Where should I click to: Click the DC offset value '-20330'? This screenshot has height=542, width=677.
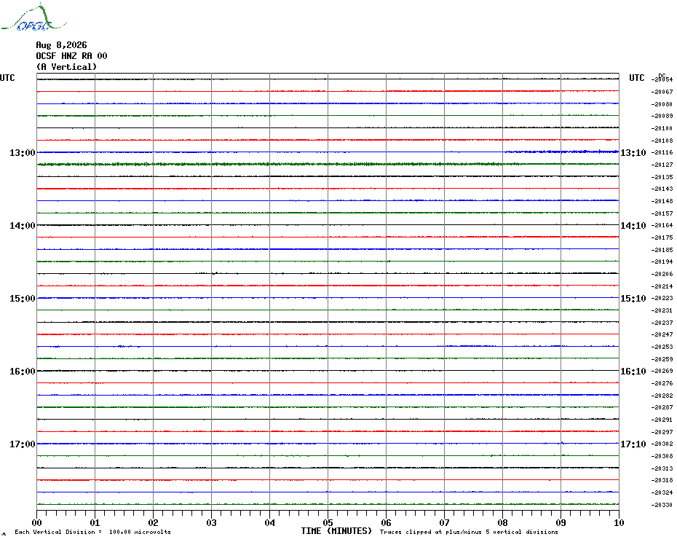click(662, 505)
